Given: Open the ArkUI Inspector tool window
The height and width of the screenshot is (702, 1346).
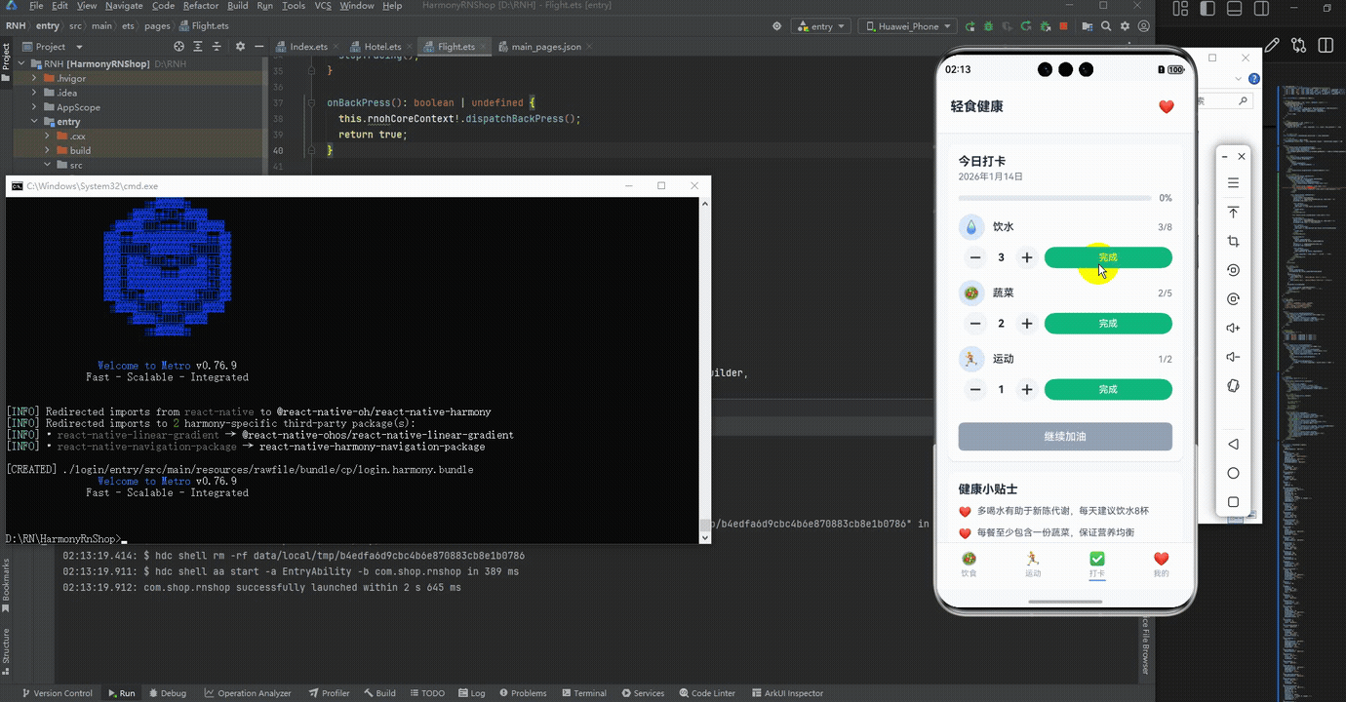Looking at the screenshot, I should 787,693.
